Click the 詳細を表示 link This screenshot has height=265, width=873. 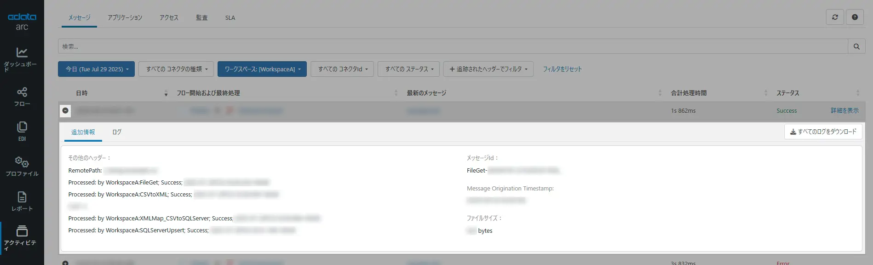[x=844, y=110]
